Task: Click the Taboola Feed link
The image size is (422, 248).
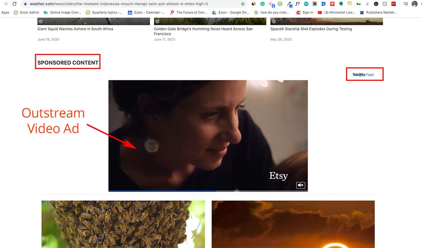Action: point(363,75)
